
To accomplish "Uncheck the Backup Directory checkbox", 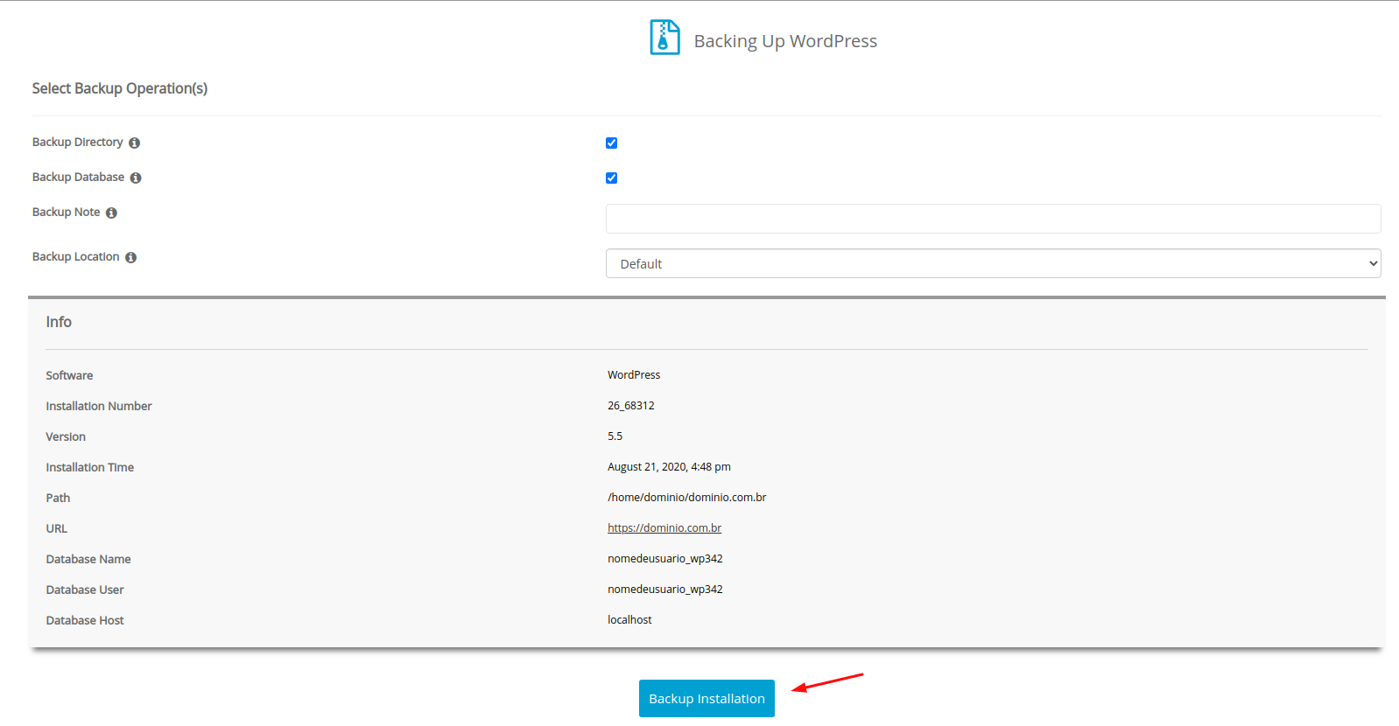I will point(611,143).
